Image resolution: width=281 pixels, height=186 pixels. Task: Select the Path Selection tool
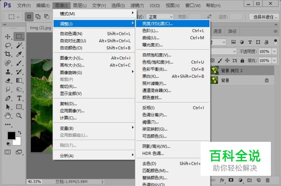pos(8,107)
